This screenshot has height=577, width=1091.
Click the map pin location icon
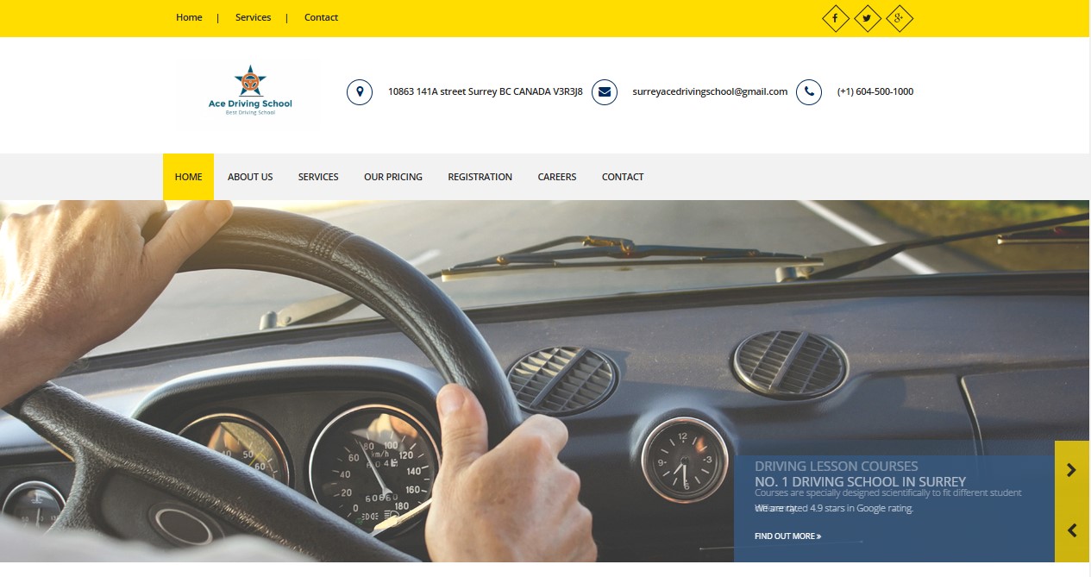pyautogui.click(x=360, y=92)
